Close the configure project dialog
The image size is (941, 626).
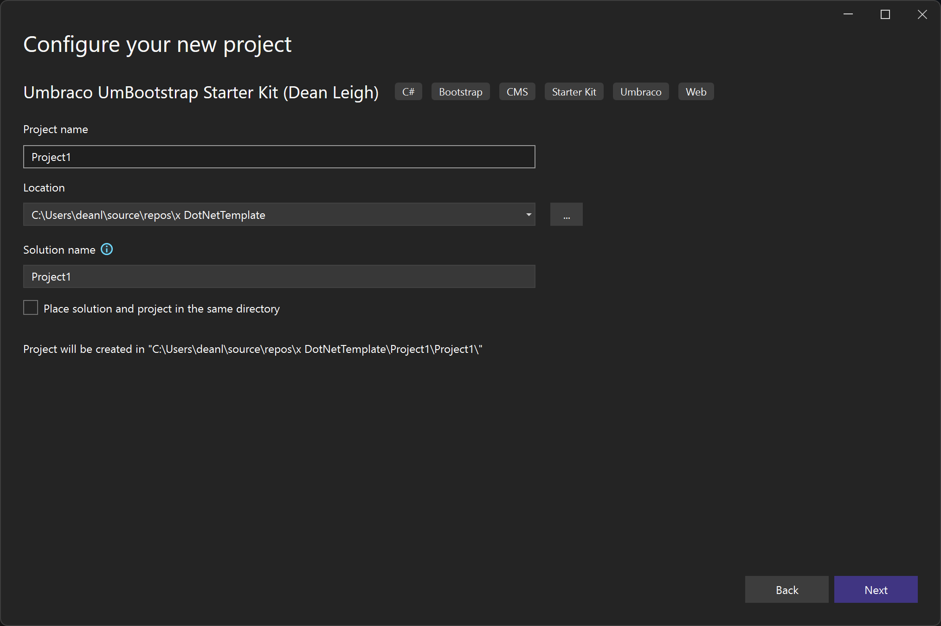pos(922,14)
